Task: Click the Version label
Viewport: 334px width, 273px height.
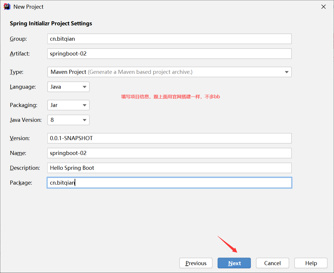Action: click(19, 138)
